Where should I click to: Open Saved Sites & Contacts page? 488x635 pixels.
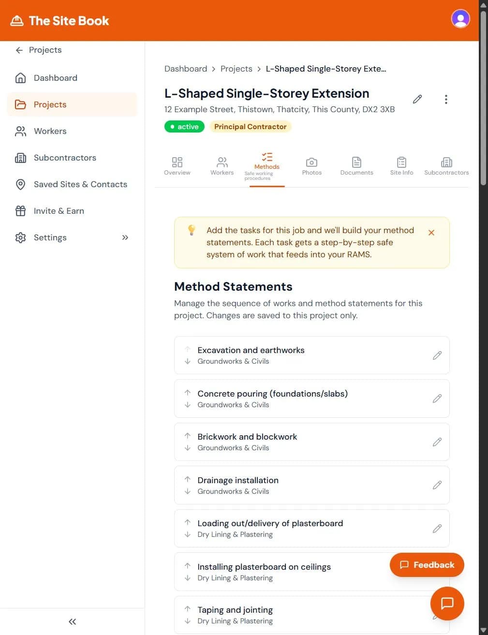(x=80, y=184)
